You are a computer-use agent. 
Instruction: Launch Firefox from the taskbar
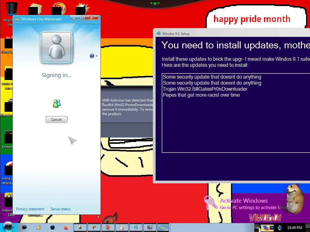(x=66, y=227)
